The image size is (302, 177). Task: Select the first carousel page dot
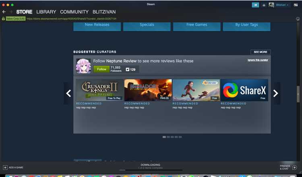164,137
